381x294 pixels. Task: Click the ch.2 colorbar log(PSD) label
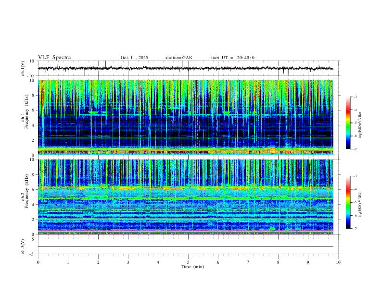pos(360,205)
